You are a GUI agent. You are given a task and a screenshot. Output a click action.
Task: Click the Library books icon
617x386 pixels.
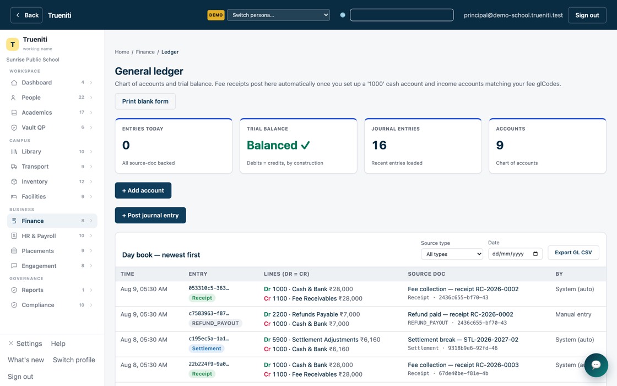[x=14, y=152]
